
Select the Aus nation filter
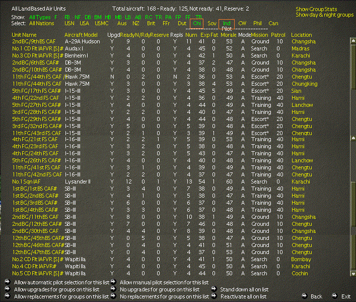pos(122,23)
